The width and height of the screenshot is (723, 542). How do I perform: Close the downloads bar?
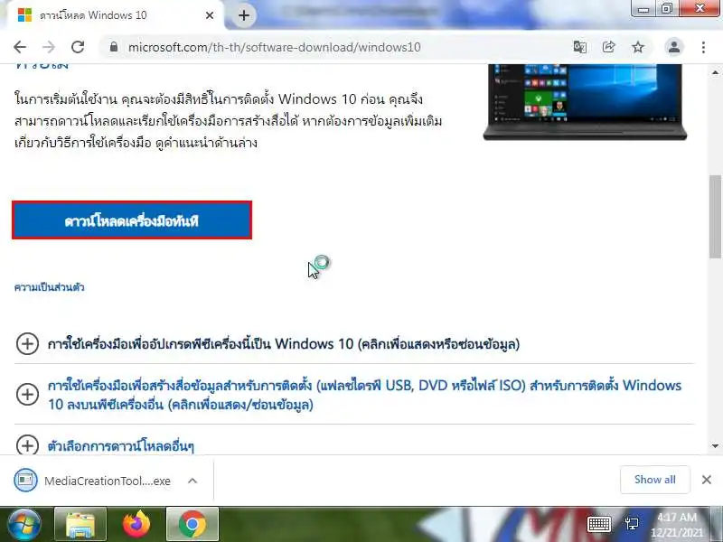(x=707, y=480)
